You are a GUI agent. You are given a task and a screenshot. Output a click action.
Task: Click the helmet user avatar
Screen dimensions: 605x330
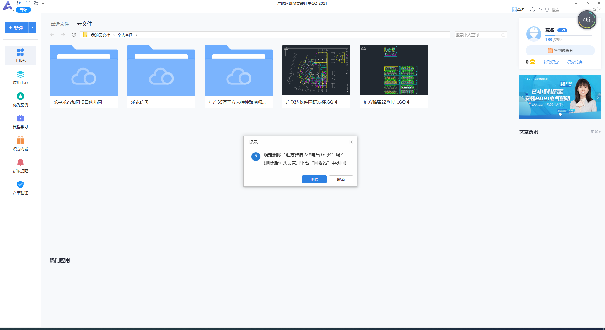[x=534, y=34]
